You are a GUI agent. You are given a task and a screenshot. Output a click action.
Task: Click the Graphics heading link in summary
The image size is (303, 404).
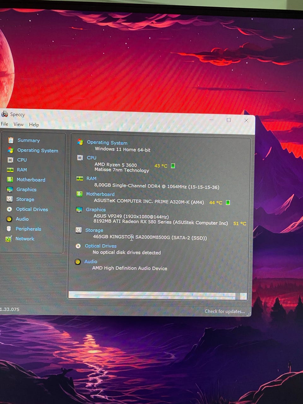click(96, 210)
